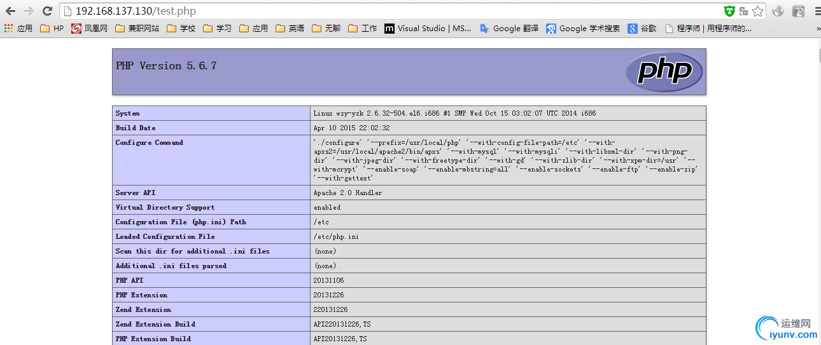Click the Server API label
The width and height of the screenshot is (821, 345).
coord(135,193)
